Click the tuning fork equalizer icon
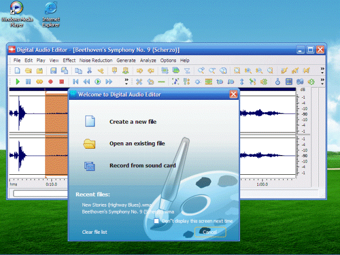 (186, 82)
